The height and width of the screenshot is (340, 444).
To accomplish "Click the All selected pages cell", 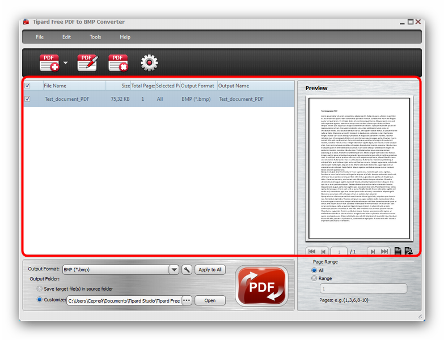I will click(x=160, y=99).
